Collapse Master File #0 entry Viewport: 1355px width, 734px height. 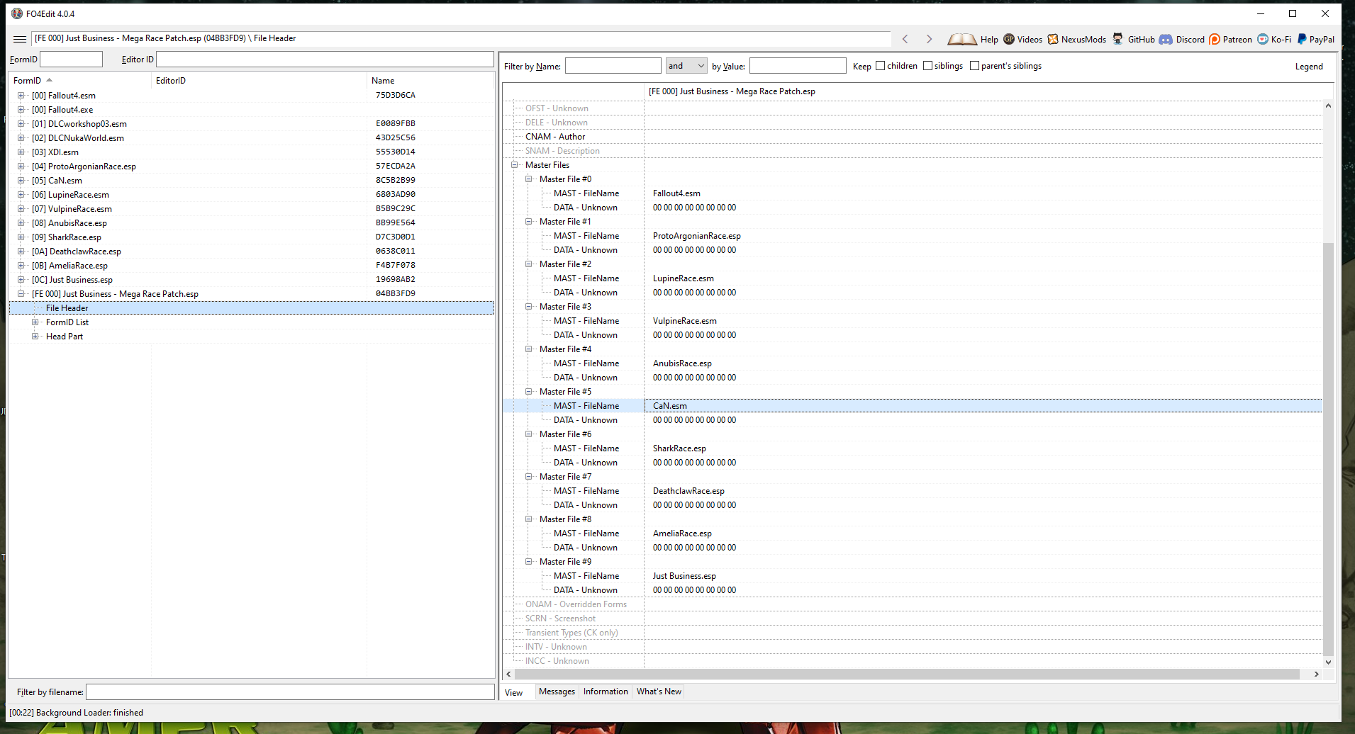click(x=529, y=179)
